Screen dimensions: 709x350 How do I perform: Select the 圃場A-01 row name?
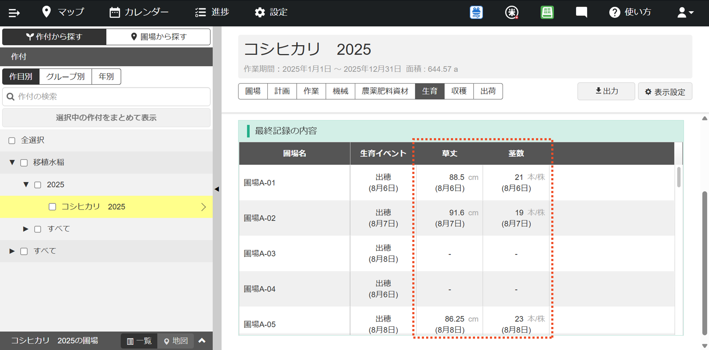coord(259,183)
